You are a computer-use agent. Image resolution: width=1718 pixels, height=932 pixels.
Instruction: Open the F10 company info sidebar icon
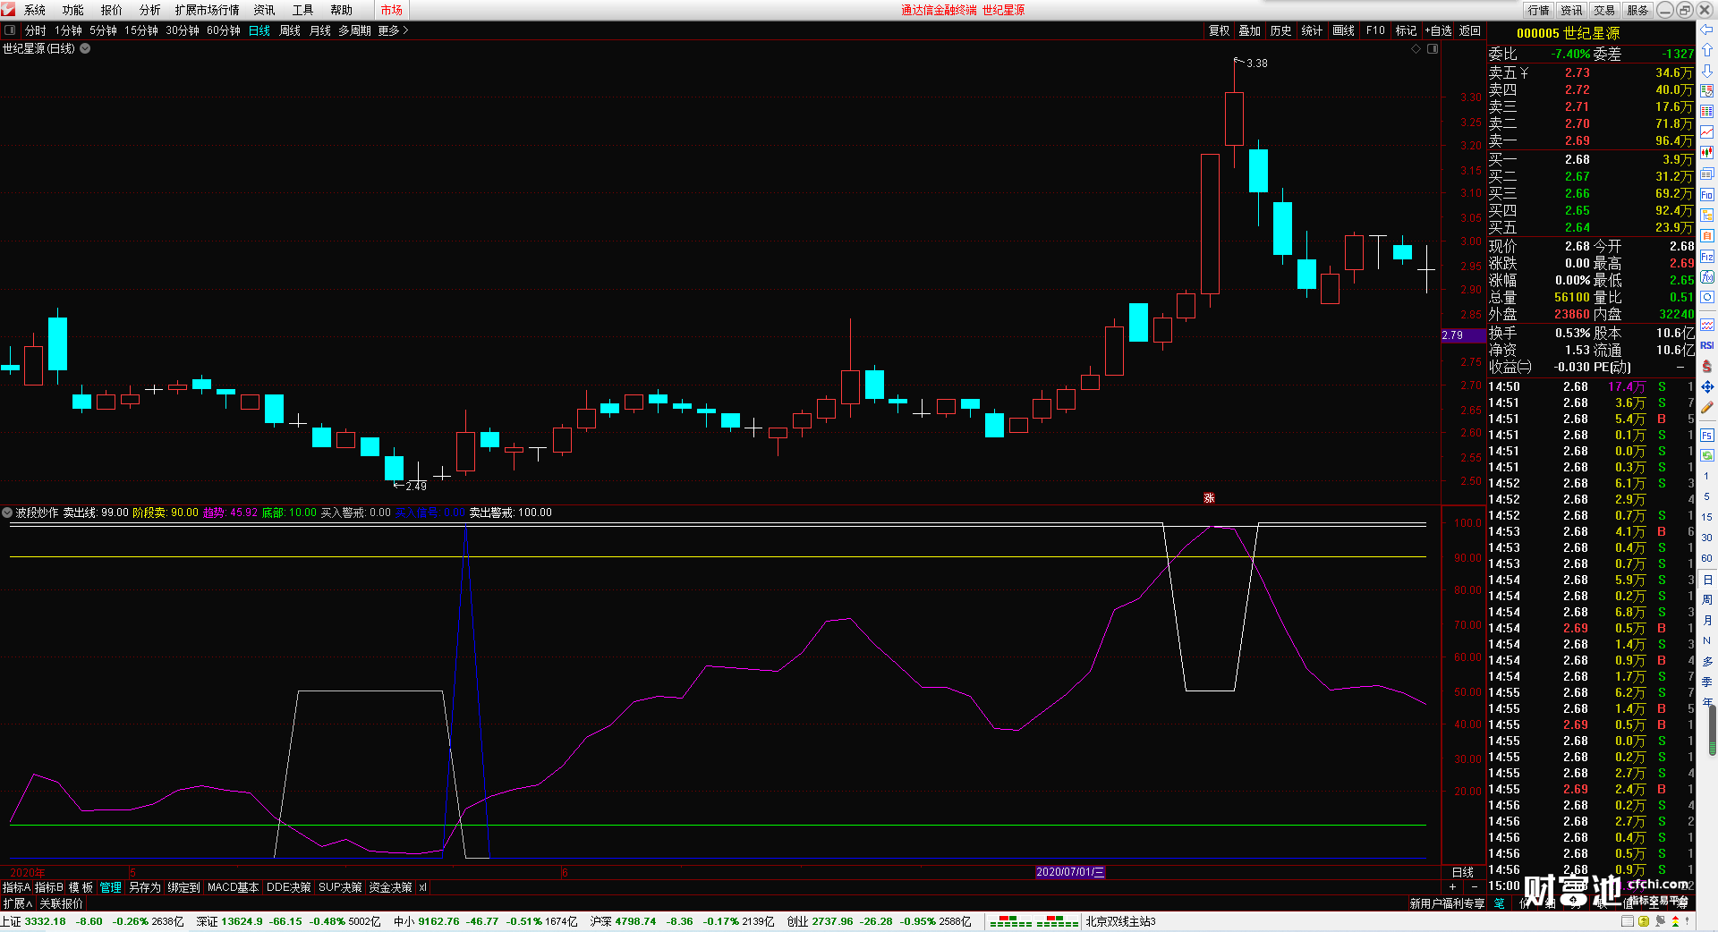(x=1707, y=195)
